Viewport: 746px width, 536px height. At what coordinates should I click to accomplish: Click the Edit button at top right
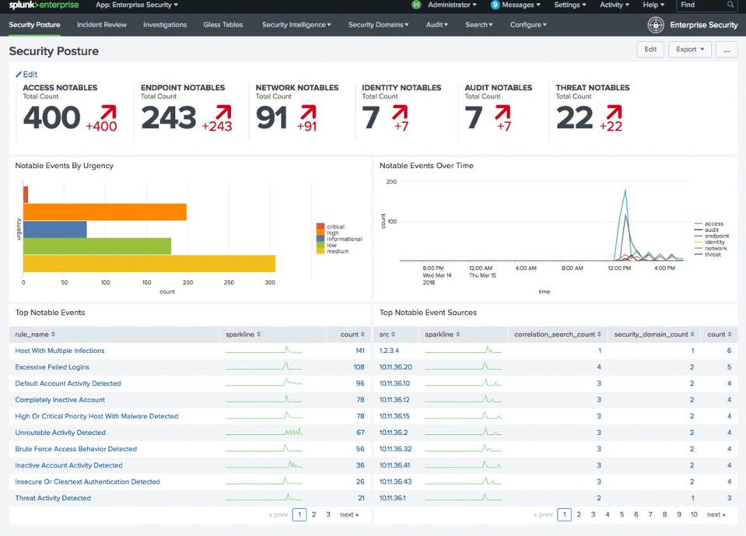[x=650, y=50]
